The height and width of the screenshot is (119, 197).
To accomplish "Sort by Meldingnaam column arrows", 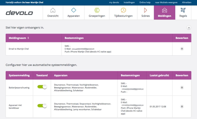I will [28, 38].
